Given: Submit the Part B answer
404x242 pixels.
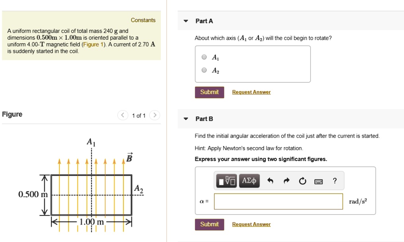Looking at the screenshot, I should click(209, 224).
